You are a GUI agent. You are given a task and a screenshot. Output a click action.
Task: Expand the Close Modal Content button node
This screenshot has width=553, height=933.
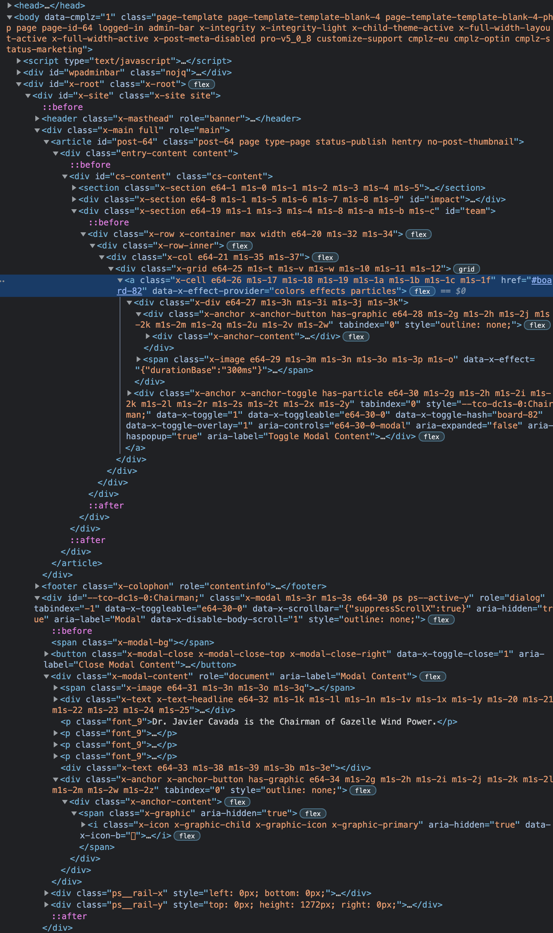click(x=46, y=654)
